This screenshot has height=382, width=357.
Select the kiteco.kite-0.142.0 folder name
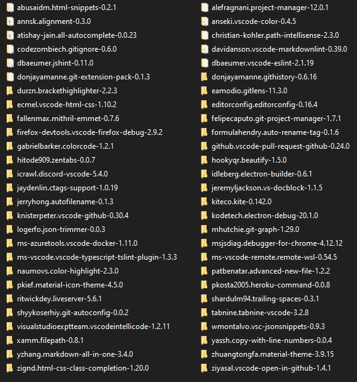(241, 202)
